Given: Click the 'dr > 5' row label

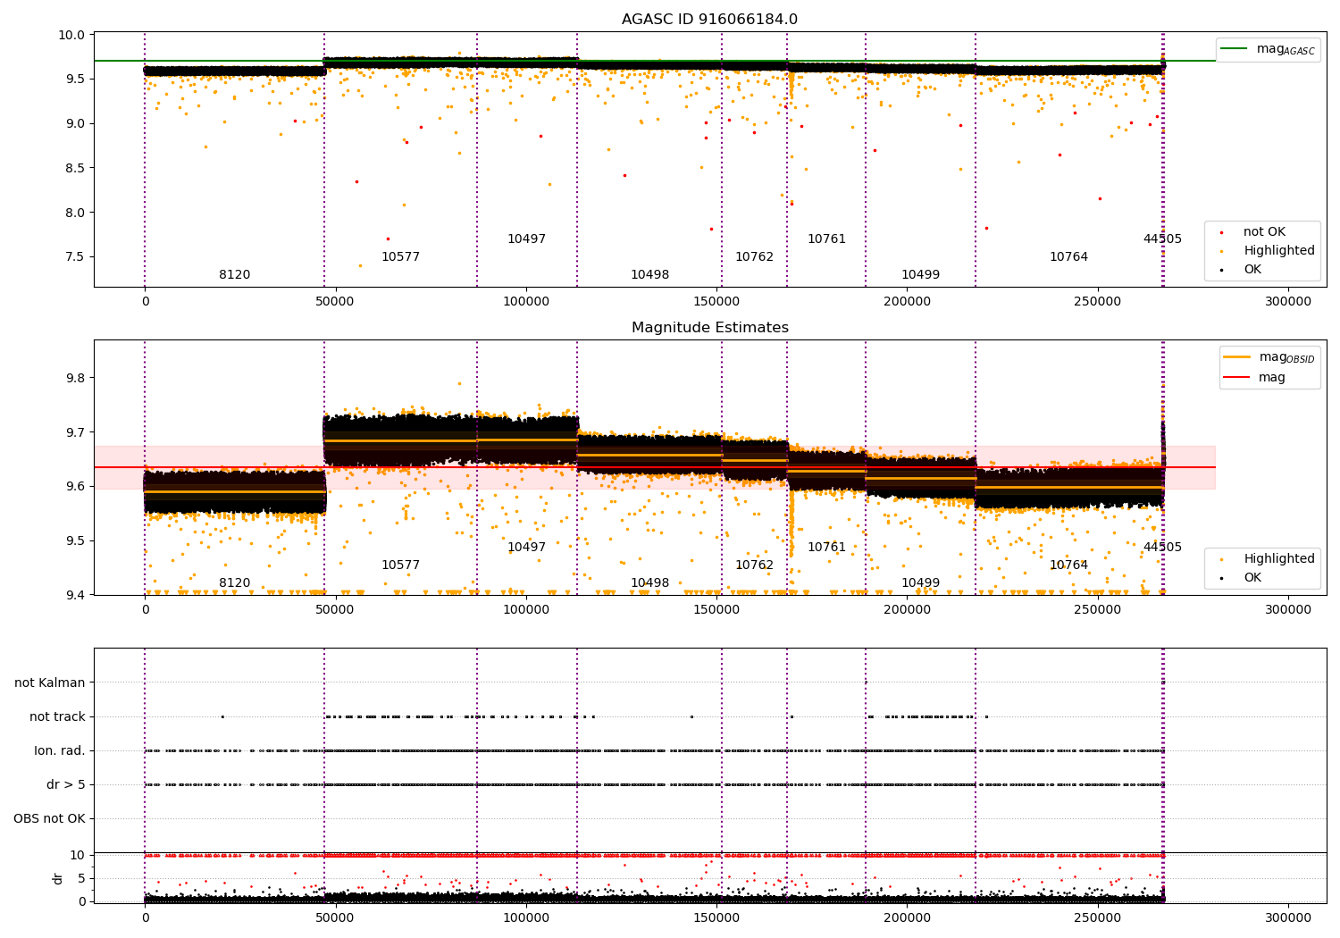Looking at the screenshot, I should coord(66,784).
